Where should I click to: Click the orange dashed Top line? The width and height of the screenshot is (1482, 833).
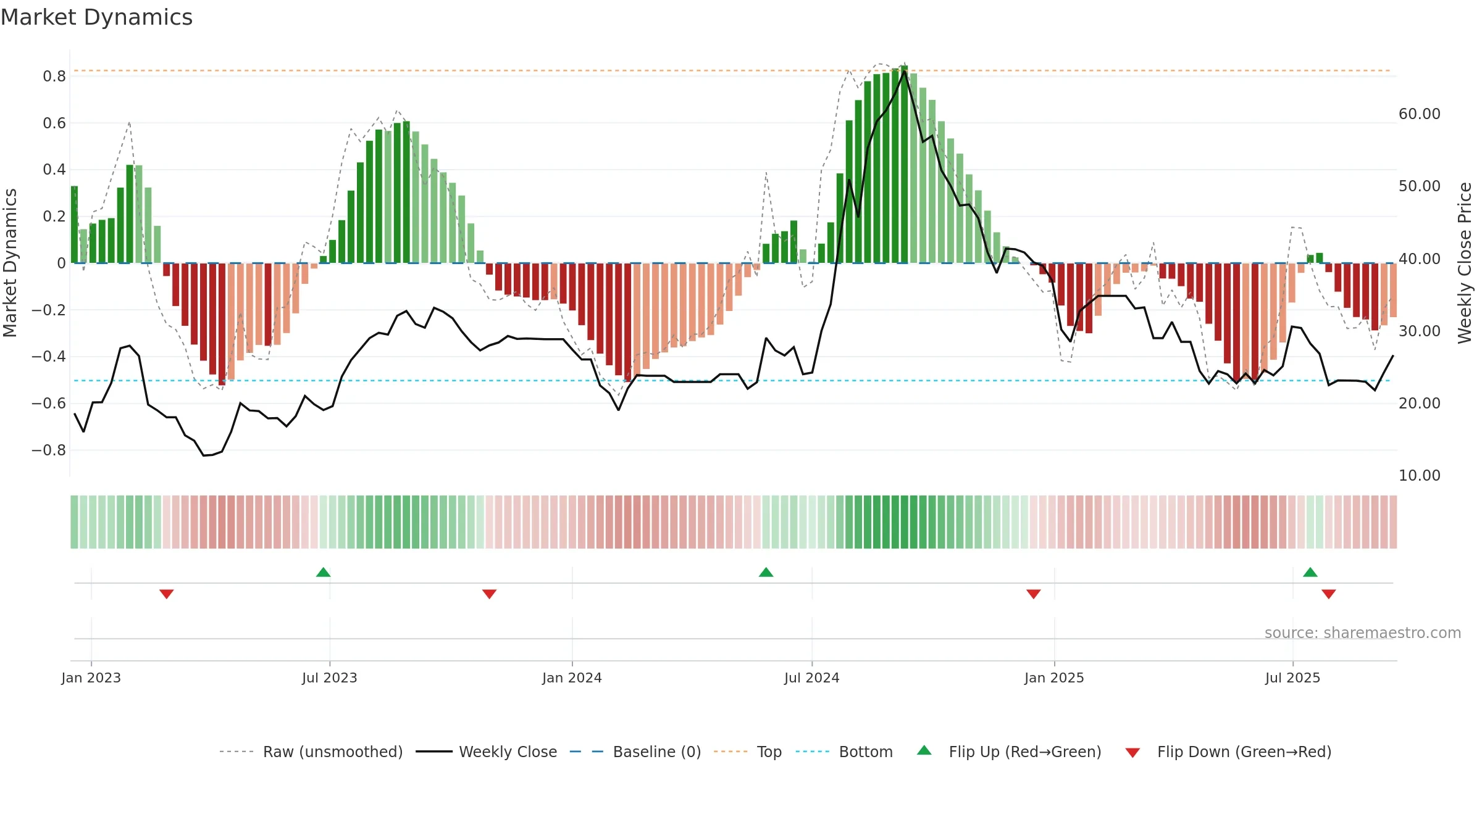tap(732, 71)
